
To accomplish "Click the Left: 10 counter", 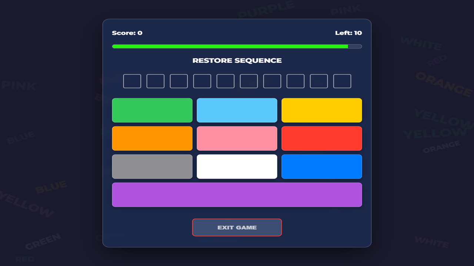I will (x=348, y=33).
